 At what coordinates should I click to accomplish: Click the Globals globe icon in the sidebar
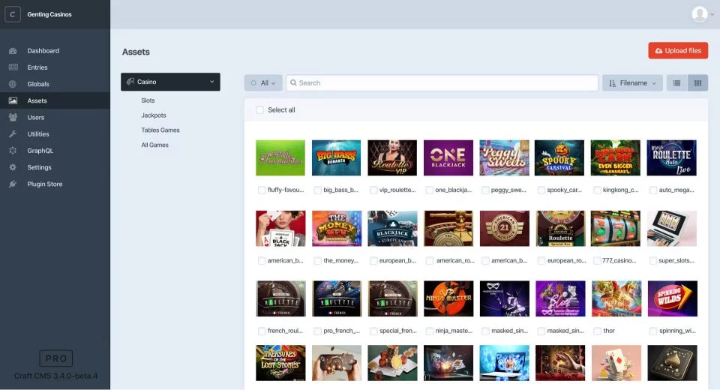[13, 84]
